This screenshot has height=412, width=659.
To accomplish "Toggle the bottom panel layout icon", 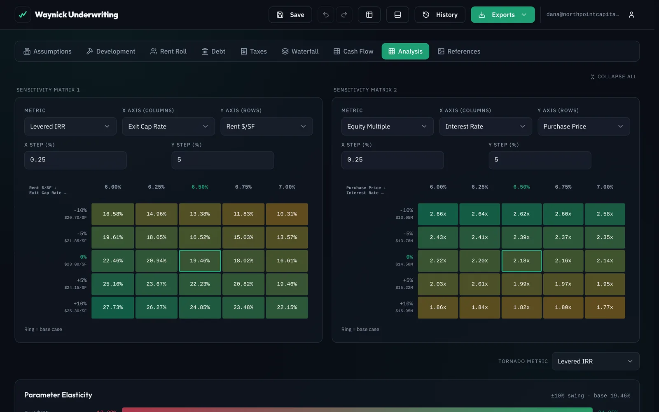I will [398, 15].
